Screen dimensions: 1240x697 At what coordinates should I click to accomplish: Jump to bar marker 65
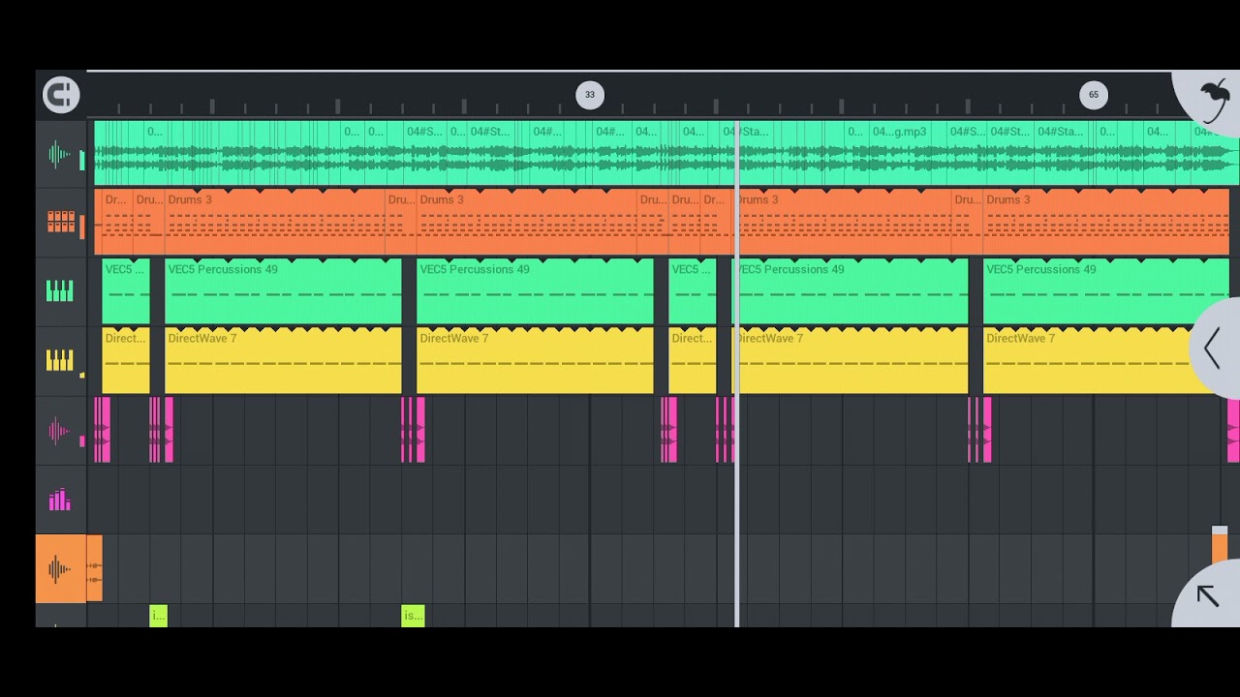(x=1094, y=95)
